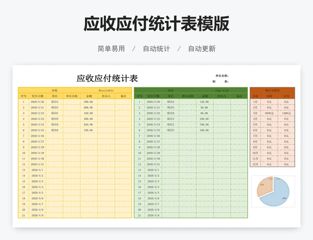Click the main heading 应收应付统计表模版

point(156,24)
